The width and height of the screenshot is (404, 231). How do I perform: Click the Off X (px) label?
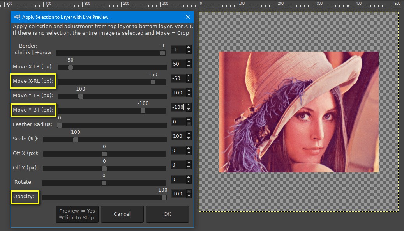(x=26, y=153)
